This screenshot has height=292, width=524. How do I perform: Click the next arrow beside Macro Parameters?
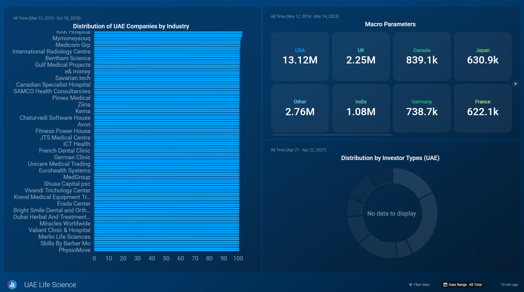(515, 84)
